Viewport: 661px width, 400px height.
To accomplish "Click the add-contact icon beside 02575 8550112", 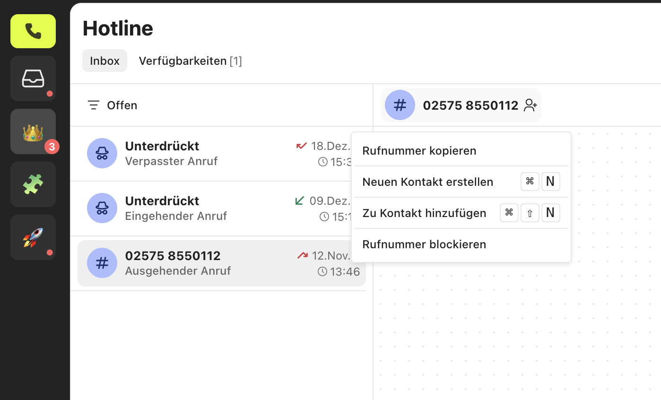I will coord(530,105).
